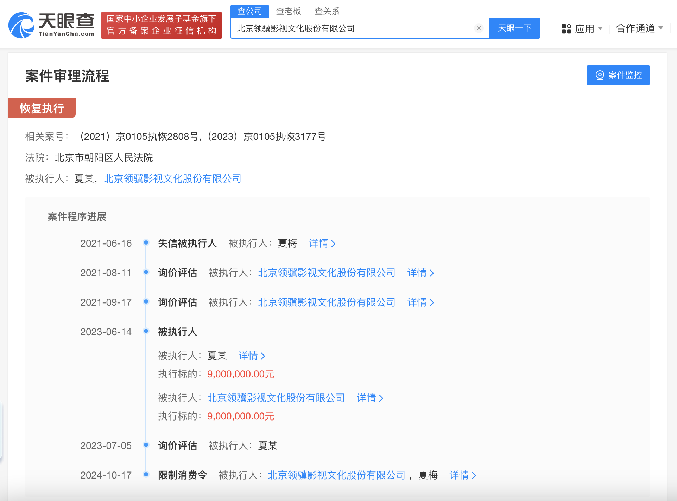Image resolution: width=677 pixels, height=501 pixels.
Task: Click the 2021-08-11 timeline dot
Action: 146,272
